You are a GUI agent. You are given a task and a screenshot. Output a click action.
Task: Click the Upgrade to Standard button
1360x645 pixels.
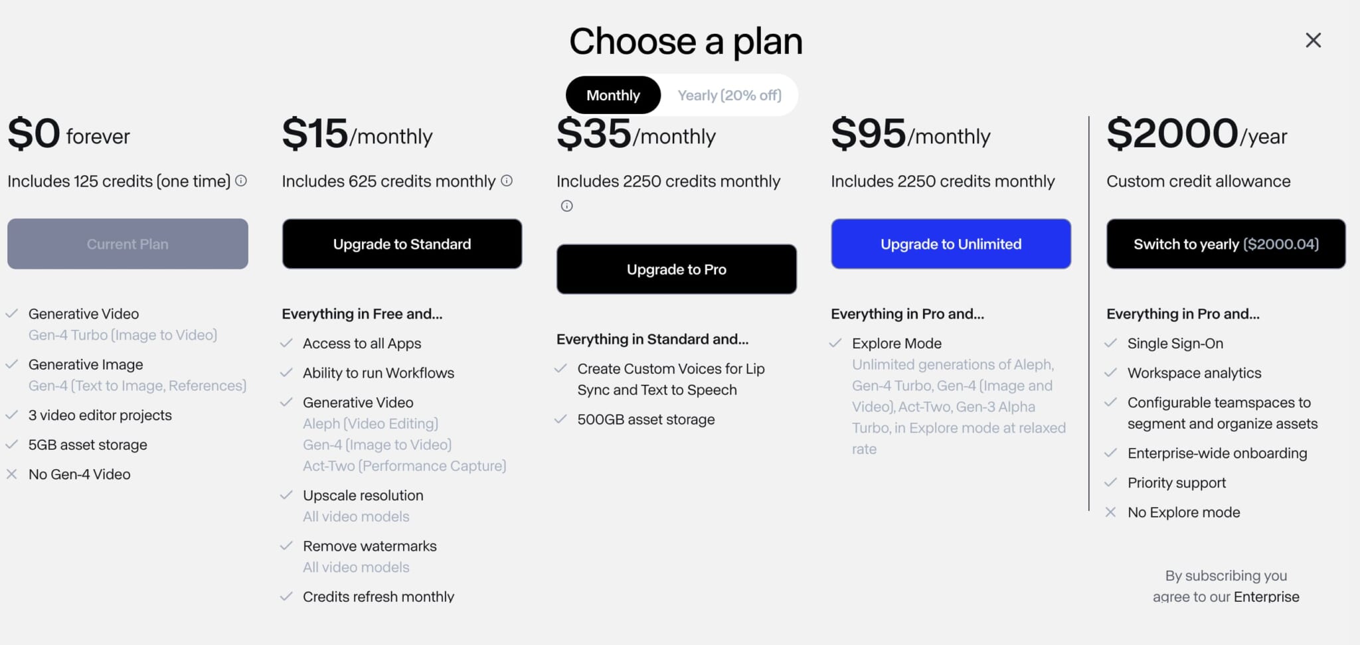point(402,244)
